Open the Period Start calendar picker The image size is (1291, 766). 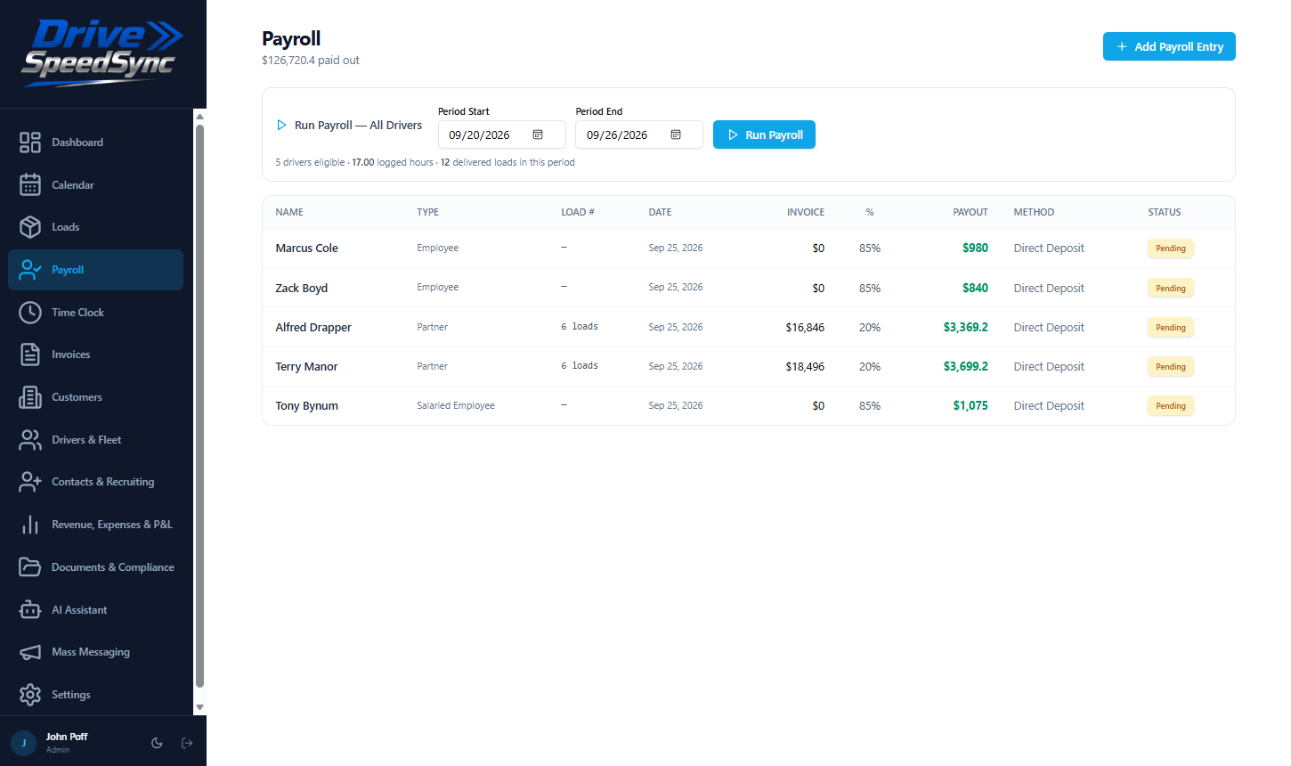(538, 134)
